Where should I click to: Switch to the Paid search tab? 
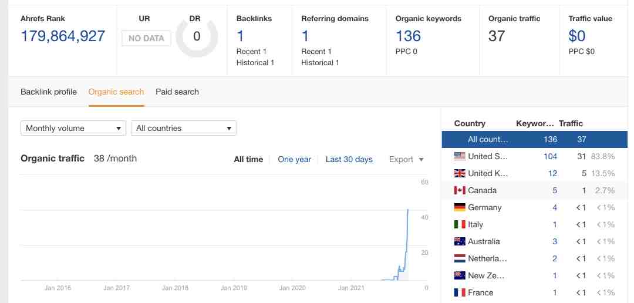tap(177, 92)
